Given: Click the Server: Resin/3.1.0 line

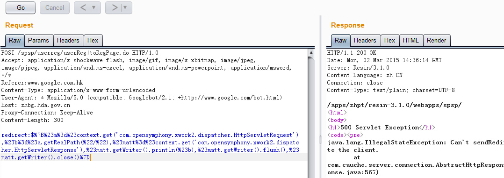Looking at the screenshot, I should tap(358, 68).
